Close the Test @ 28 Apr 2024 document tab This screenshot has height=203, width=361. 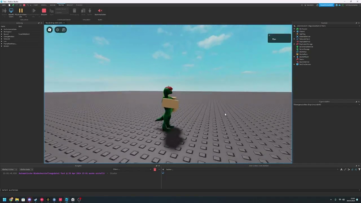coord(64,23)
